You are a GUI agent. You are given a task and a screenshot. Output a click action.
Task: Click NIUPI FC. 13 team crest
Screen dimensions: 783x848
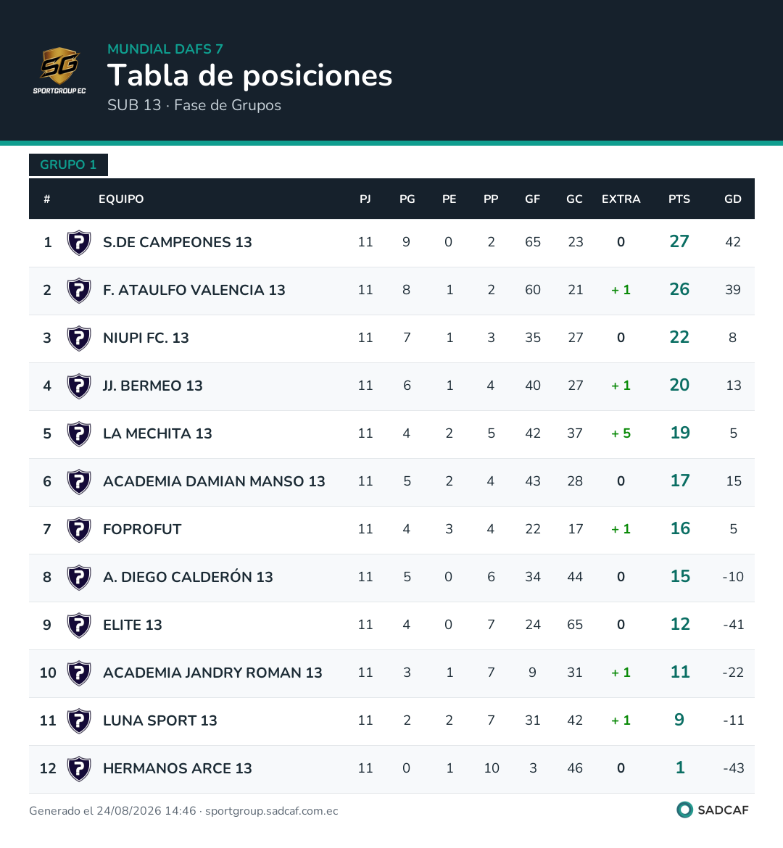pos(79,338)
